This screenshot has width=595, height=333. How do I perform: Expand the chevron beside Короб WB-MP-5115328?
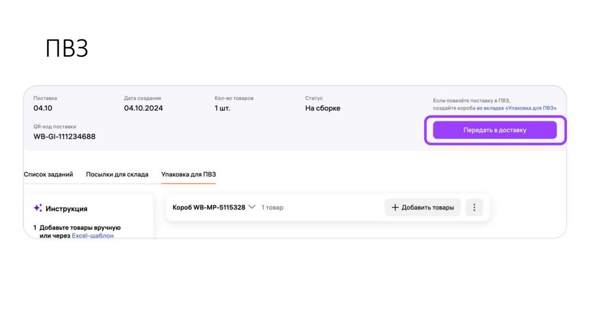click(x=252, y=207)
